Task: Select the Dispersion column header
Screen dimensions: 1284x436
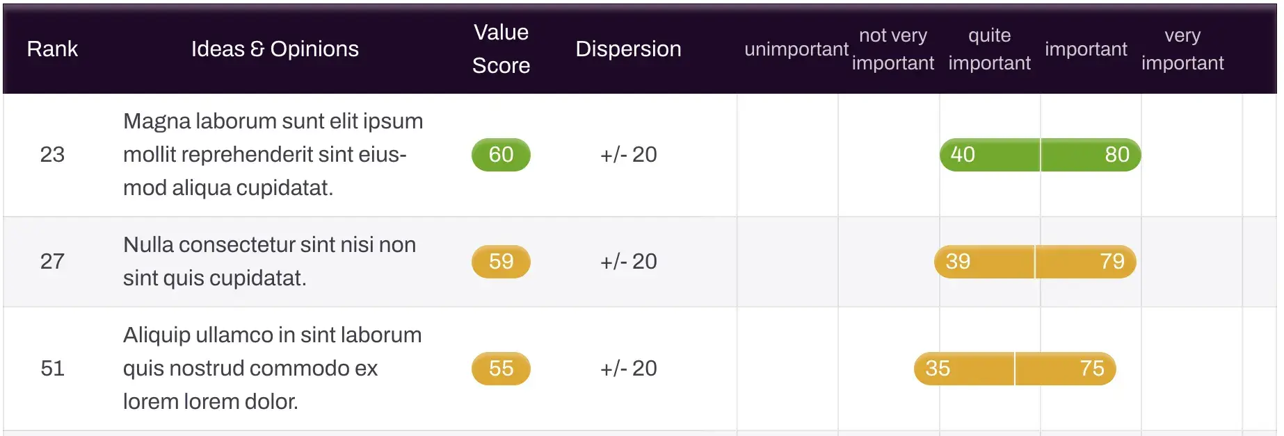Action: tap(628, 49)
